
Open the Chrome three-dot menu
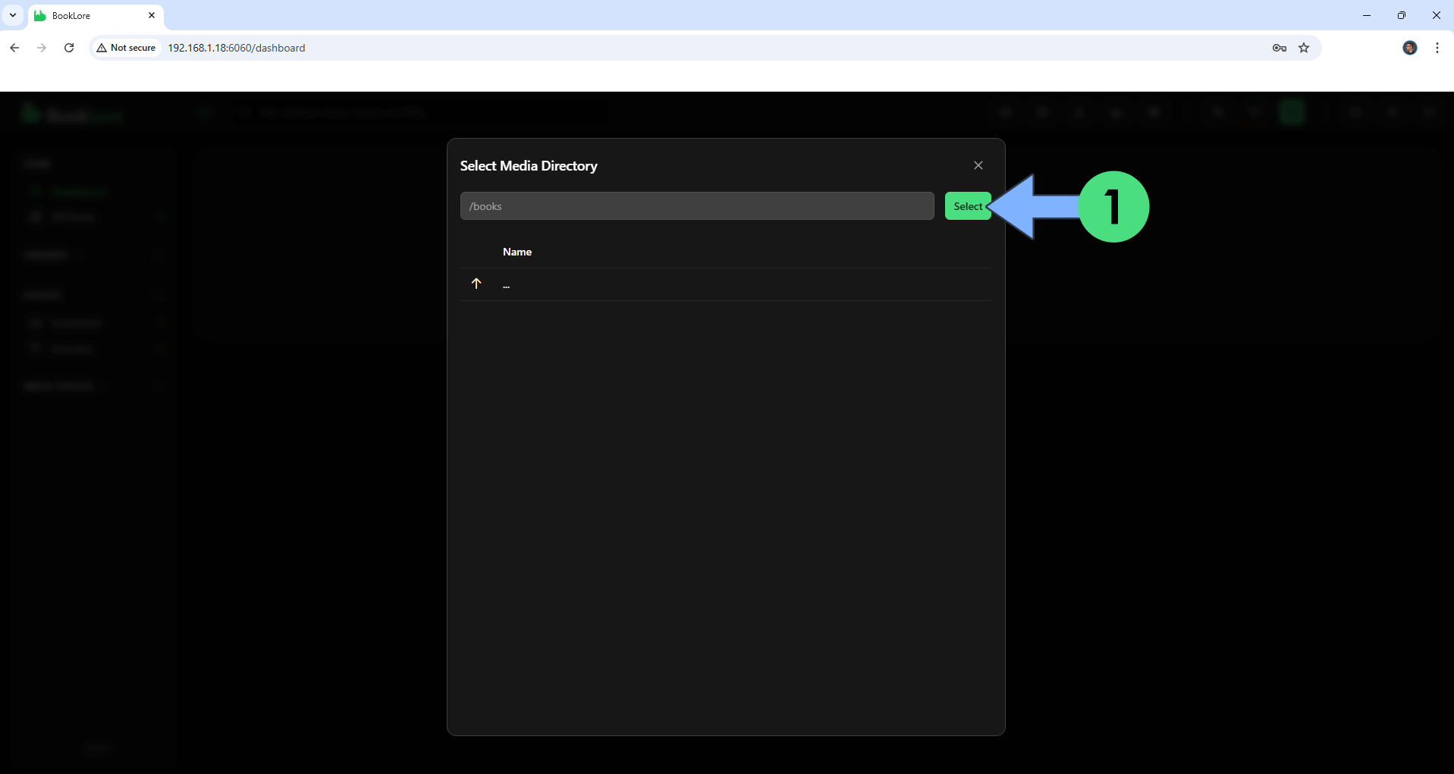(1437, 48)
